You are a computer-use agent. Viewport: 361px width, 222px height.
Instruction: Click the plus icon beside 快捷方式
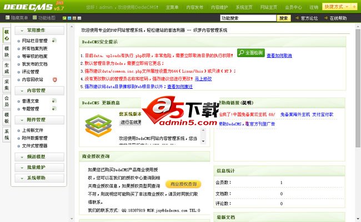354,7
